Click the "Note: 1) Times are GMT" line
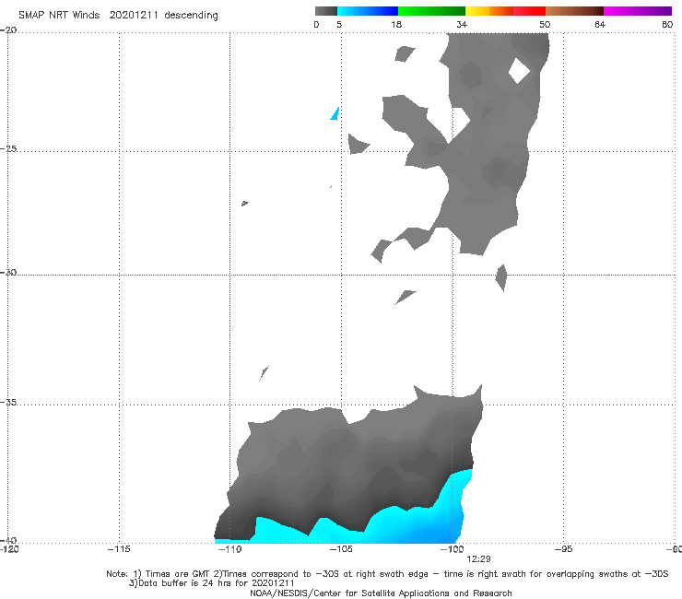The image size is (682, 599). coord(387,574)
